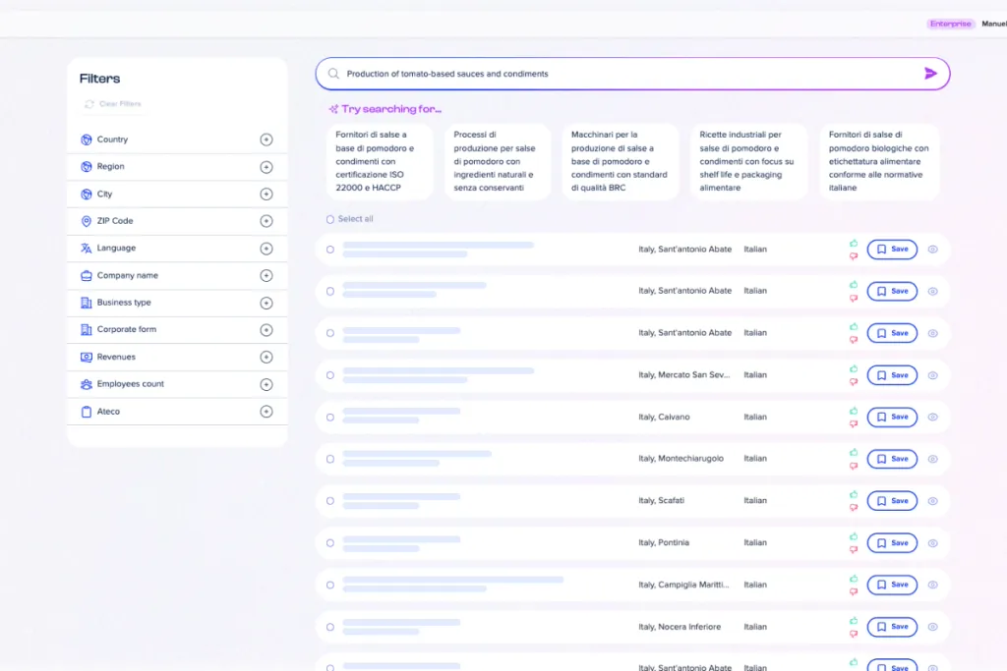Click the Ateco clipboard icon
This screenshot has height=671, width=1007.
tap(87, 412)
